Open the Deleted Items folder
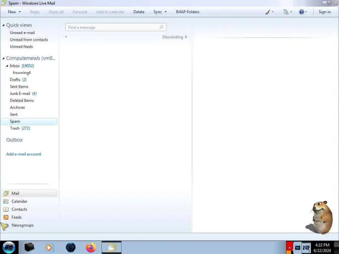Viewport: 339px width, 254px height. (22, 100)
